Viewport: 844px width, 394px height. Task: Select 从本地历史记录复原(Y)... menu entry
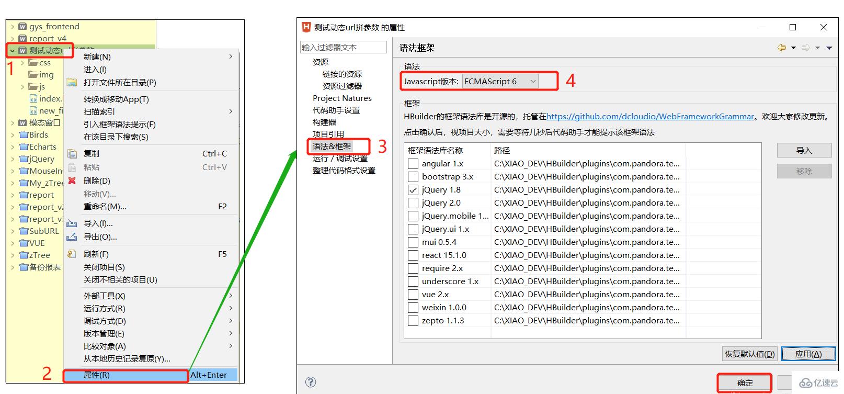coord(152,358)
